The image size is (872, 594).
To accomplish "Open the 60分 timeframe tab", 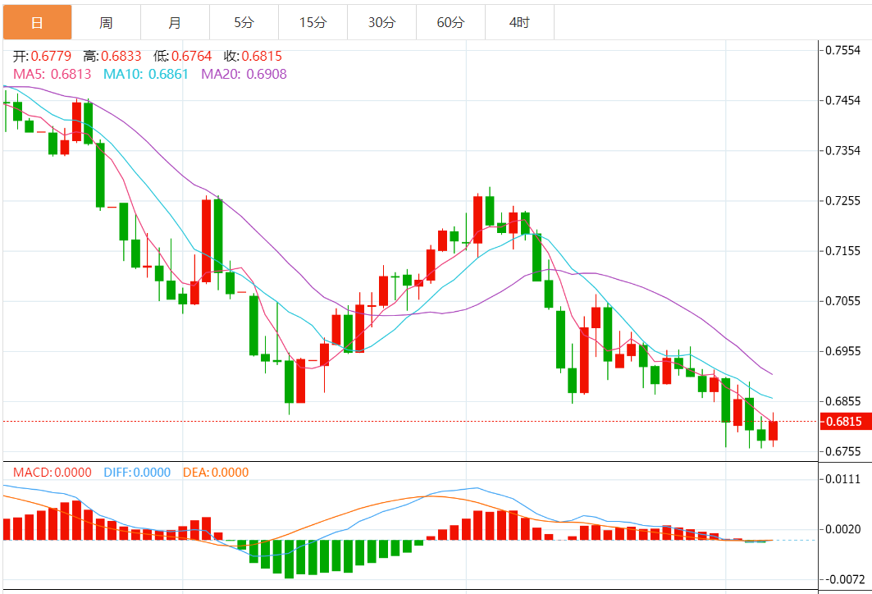I will click(x=451, y=22).
